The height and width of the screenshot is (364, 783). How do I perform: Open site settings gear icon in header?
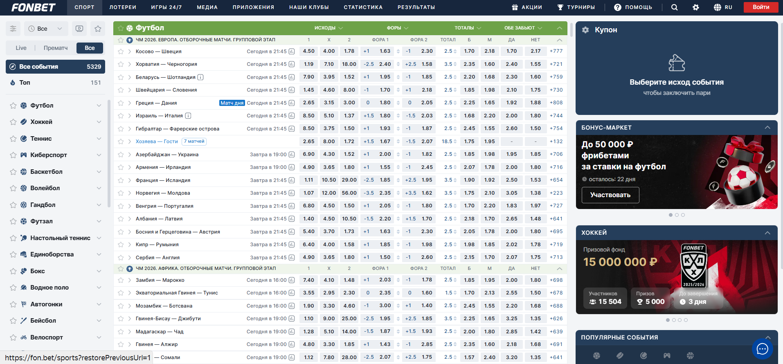[x=695, y=7]
